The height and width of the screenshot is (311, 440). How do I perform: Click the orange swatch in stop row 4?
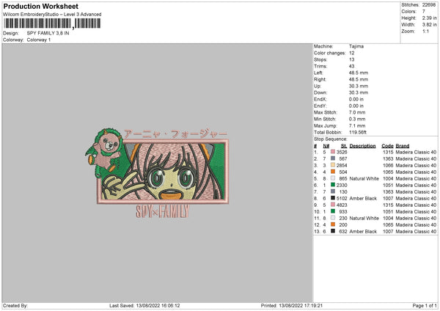click(x=333, y=172)
